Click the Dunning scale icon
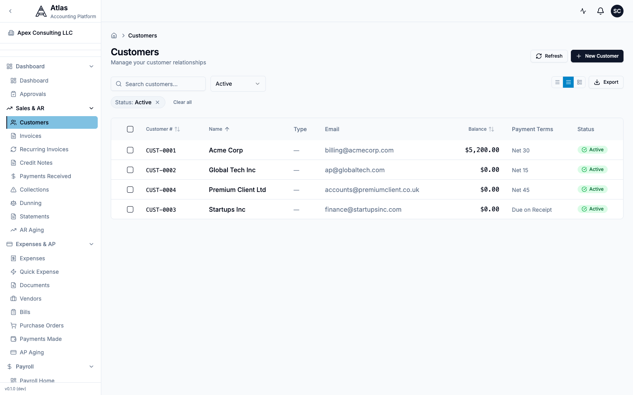The width and height of the screenshot is (633, 395). coord(13,203)
